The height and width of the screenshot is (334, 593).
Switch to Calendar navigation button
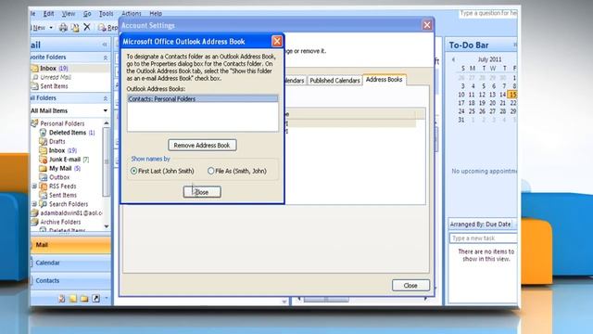coord(70,263)
